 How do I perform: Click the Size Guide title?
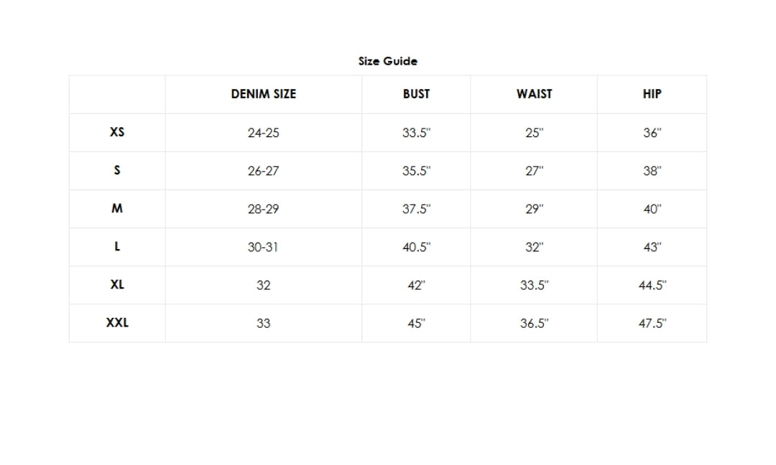pos(387,61)
